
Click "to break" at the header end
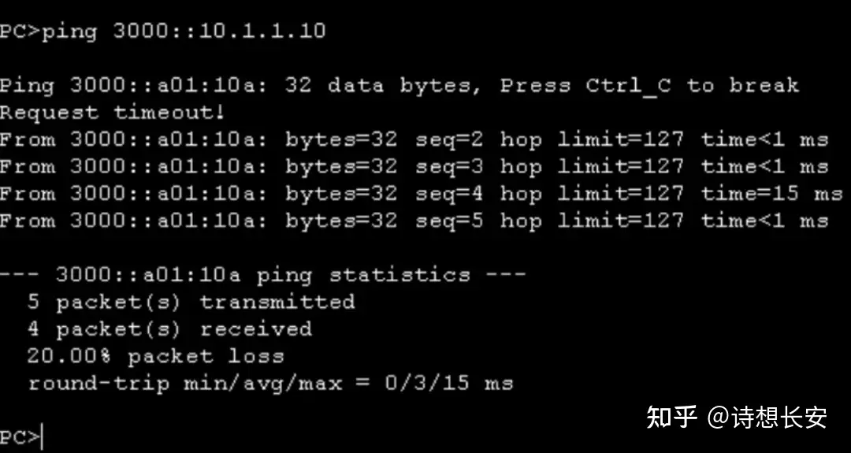point(742,85)
